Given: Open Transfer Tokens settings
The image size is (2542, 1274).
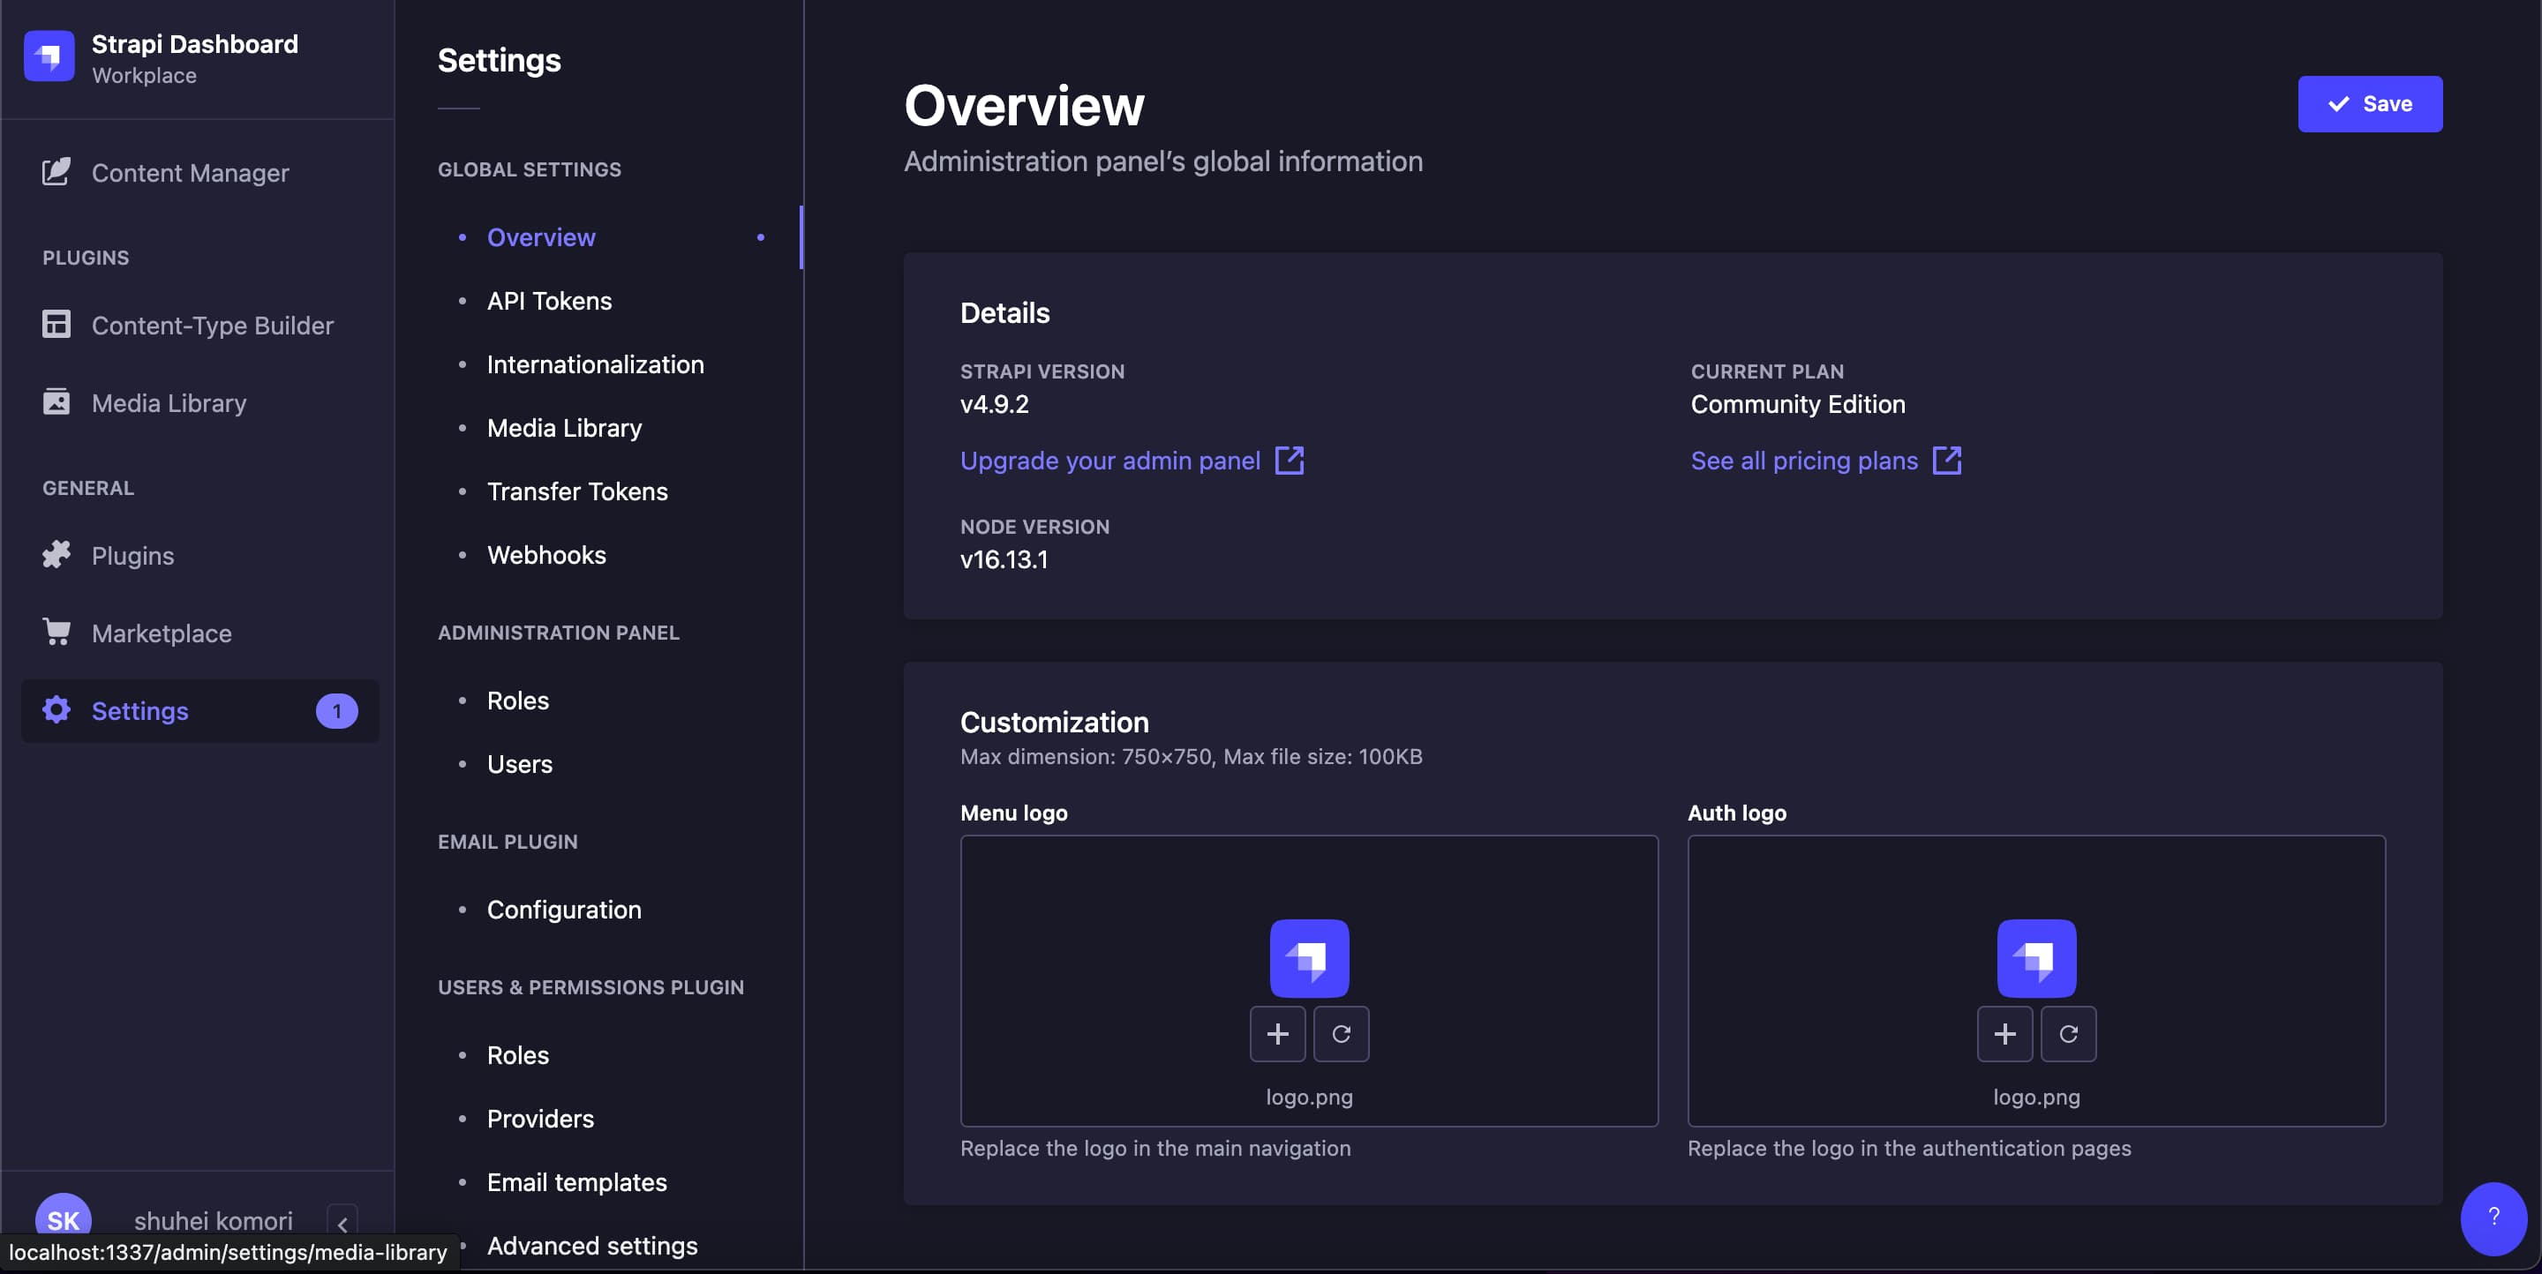Looking at the screenshot, I should coord(577,491).
